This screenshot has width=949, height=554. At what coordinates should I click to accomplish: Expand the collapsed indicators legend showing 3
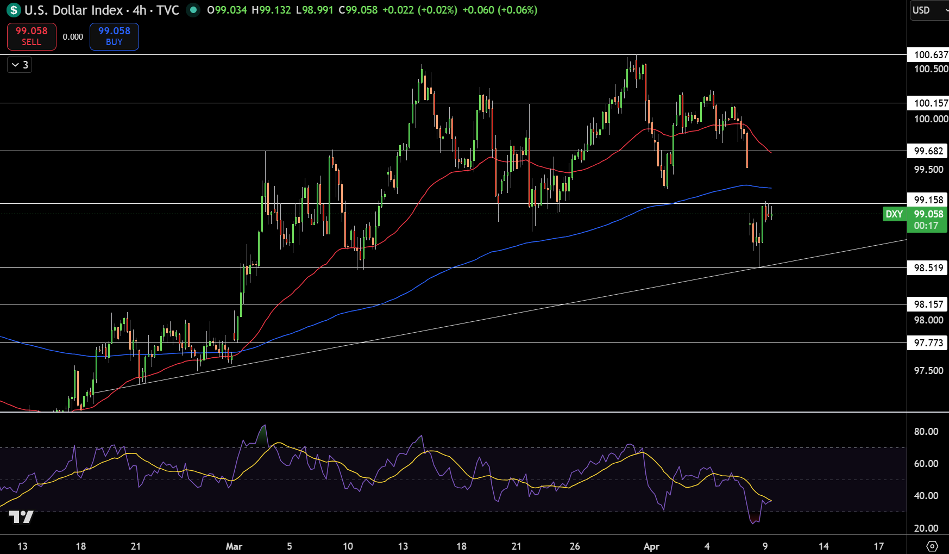pos(20,65)
